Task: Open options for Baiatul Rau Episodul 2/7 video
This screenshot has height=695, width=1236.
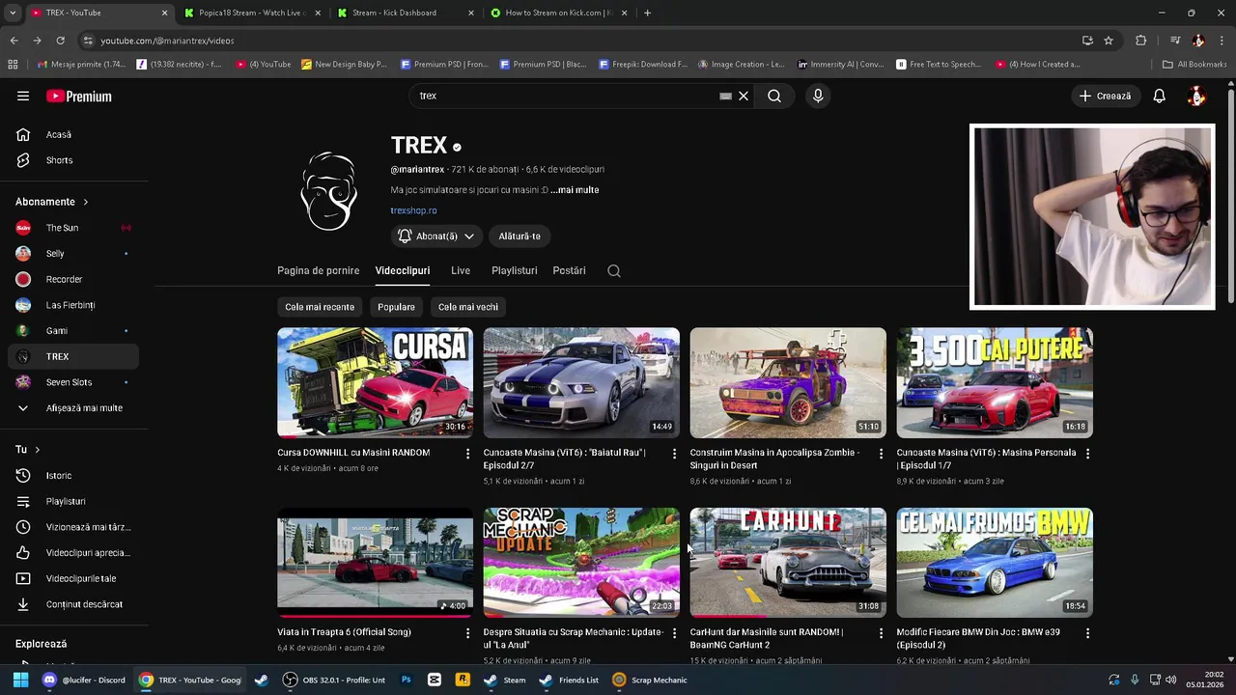Action: [675, 454]
